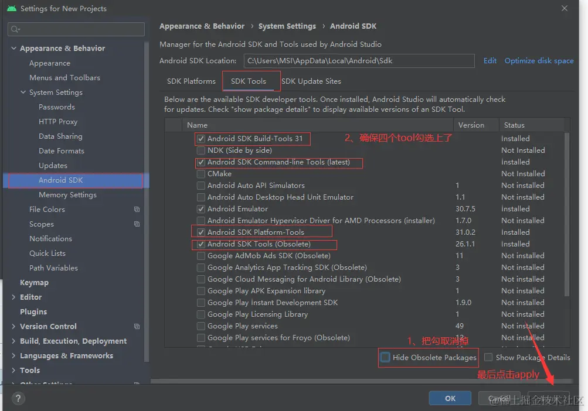Expand the Version Control settings node

[x=14, y=326]
